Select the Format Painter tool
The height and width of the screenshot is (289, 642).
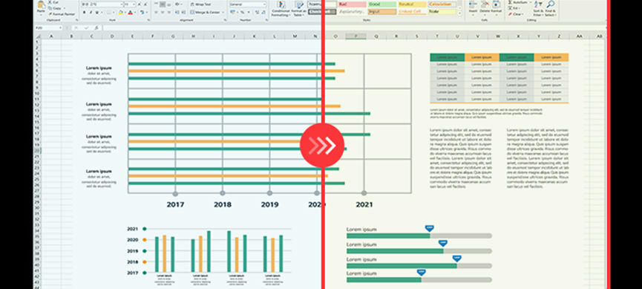pyautogui.click(x=62, y=13)
